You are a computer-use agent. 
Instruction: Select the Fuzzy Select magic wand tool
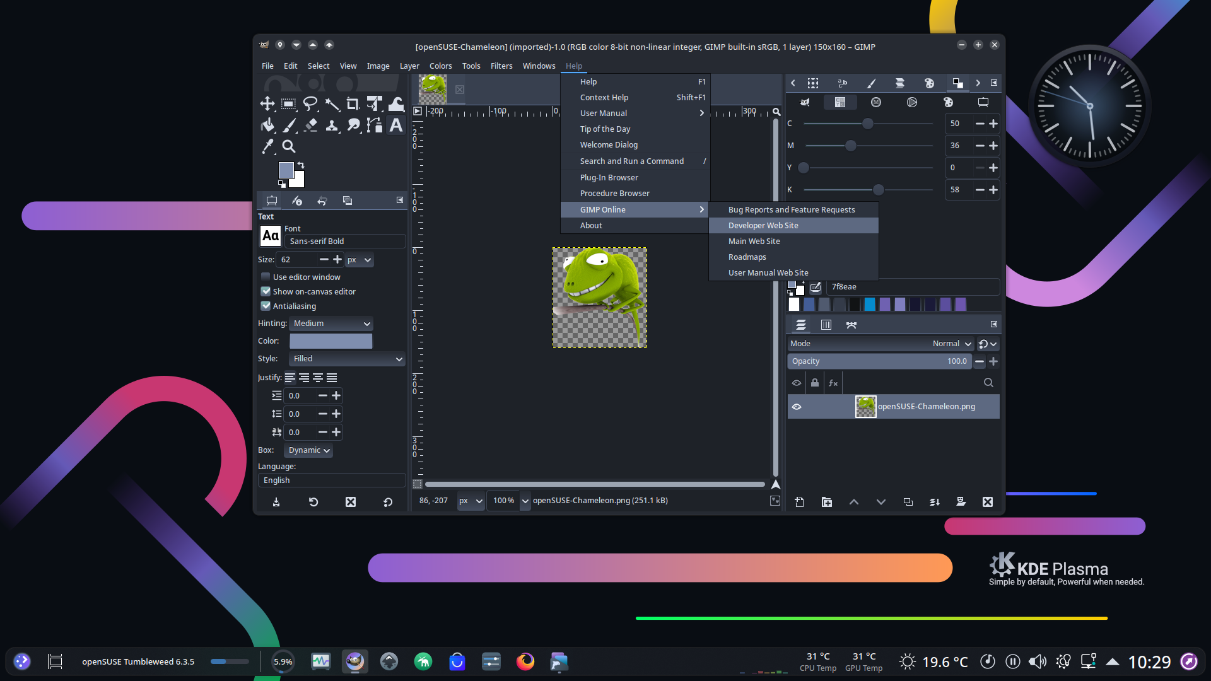(332, 104)
